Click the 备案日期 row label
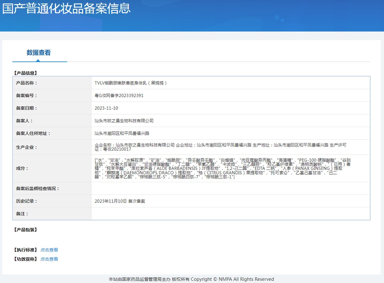This screenshot has width=384, height=283. coord(26,108)
